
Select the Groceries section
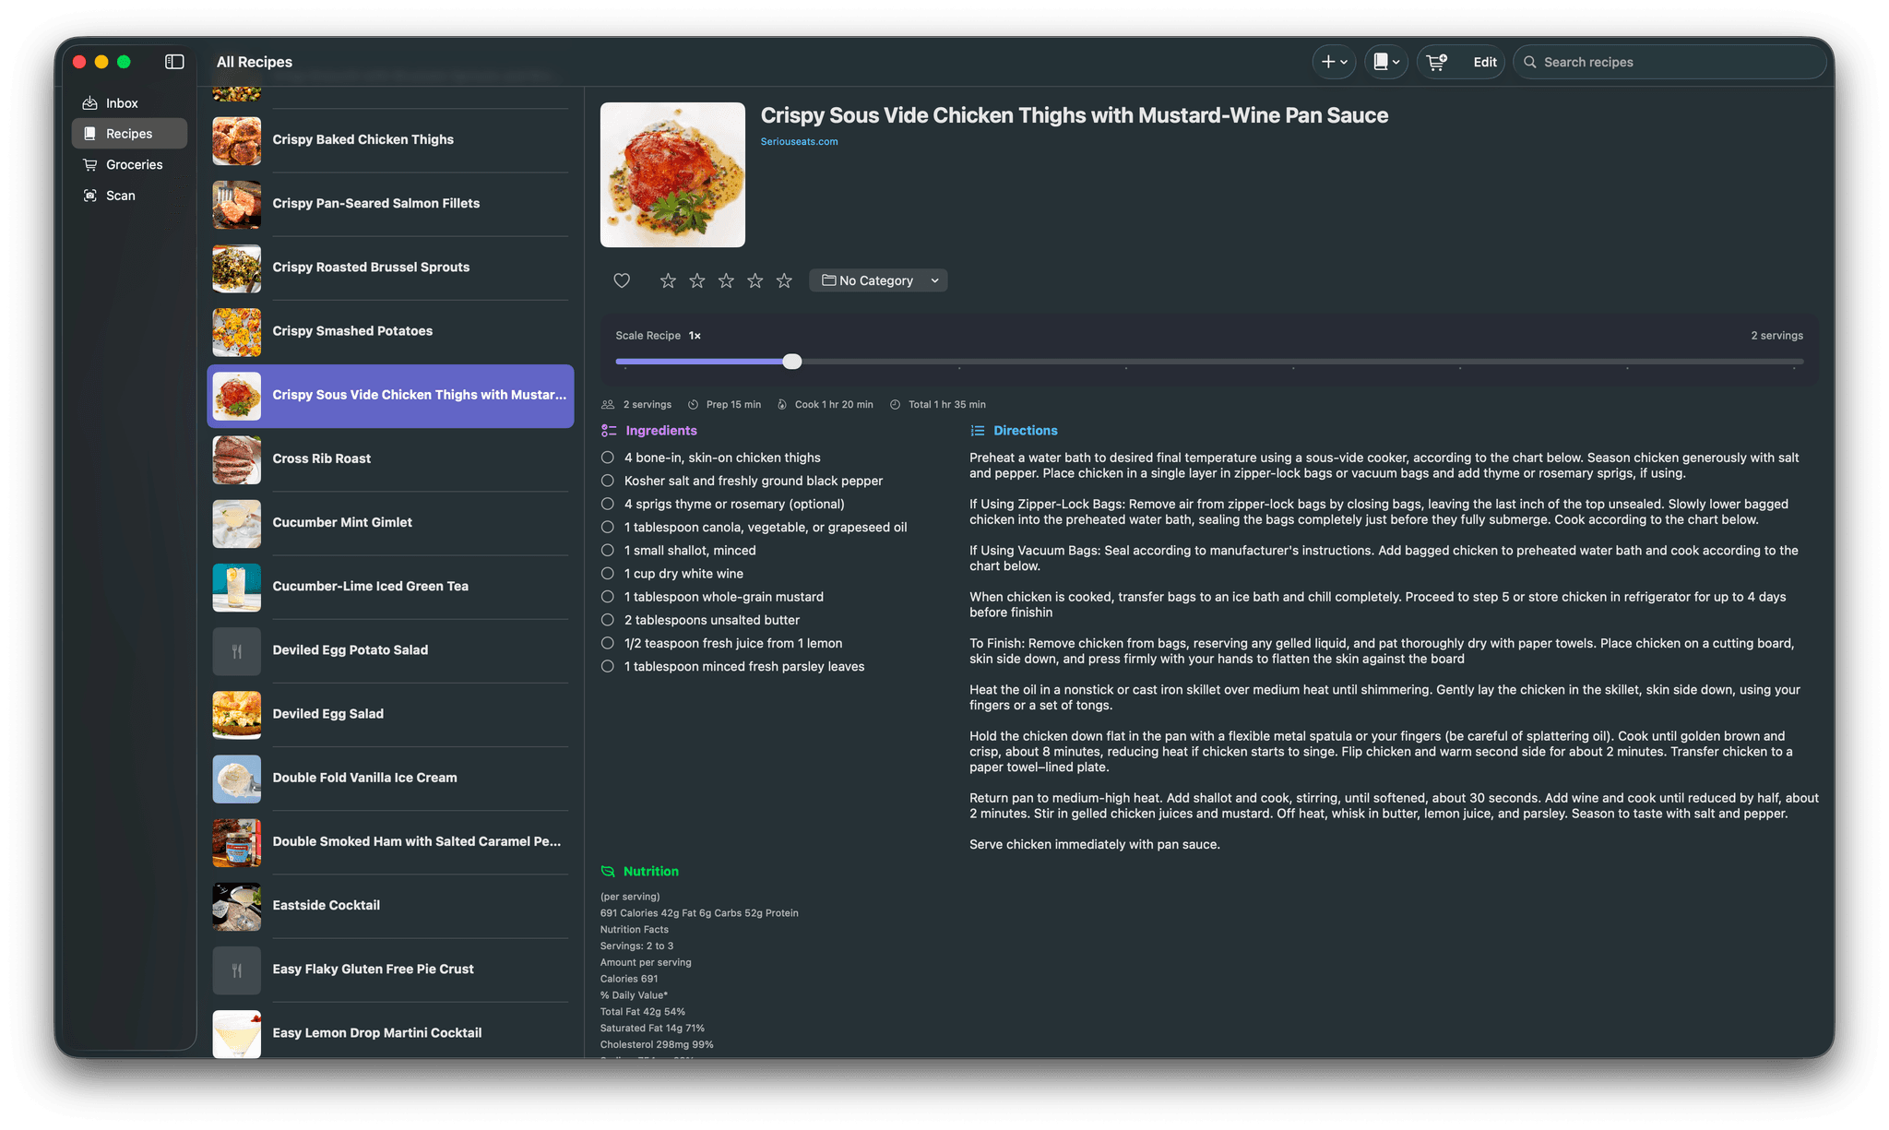(x=134, y=164)
